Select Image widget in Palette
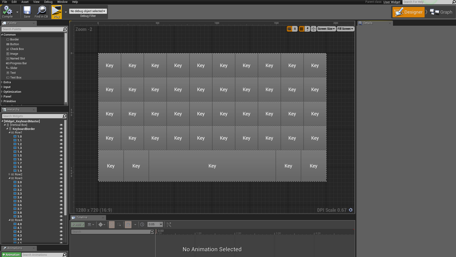 12,54
